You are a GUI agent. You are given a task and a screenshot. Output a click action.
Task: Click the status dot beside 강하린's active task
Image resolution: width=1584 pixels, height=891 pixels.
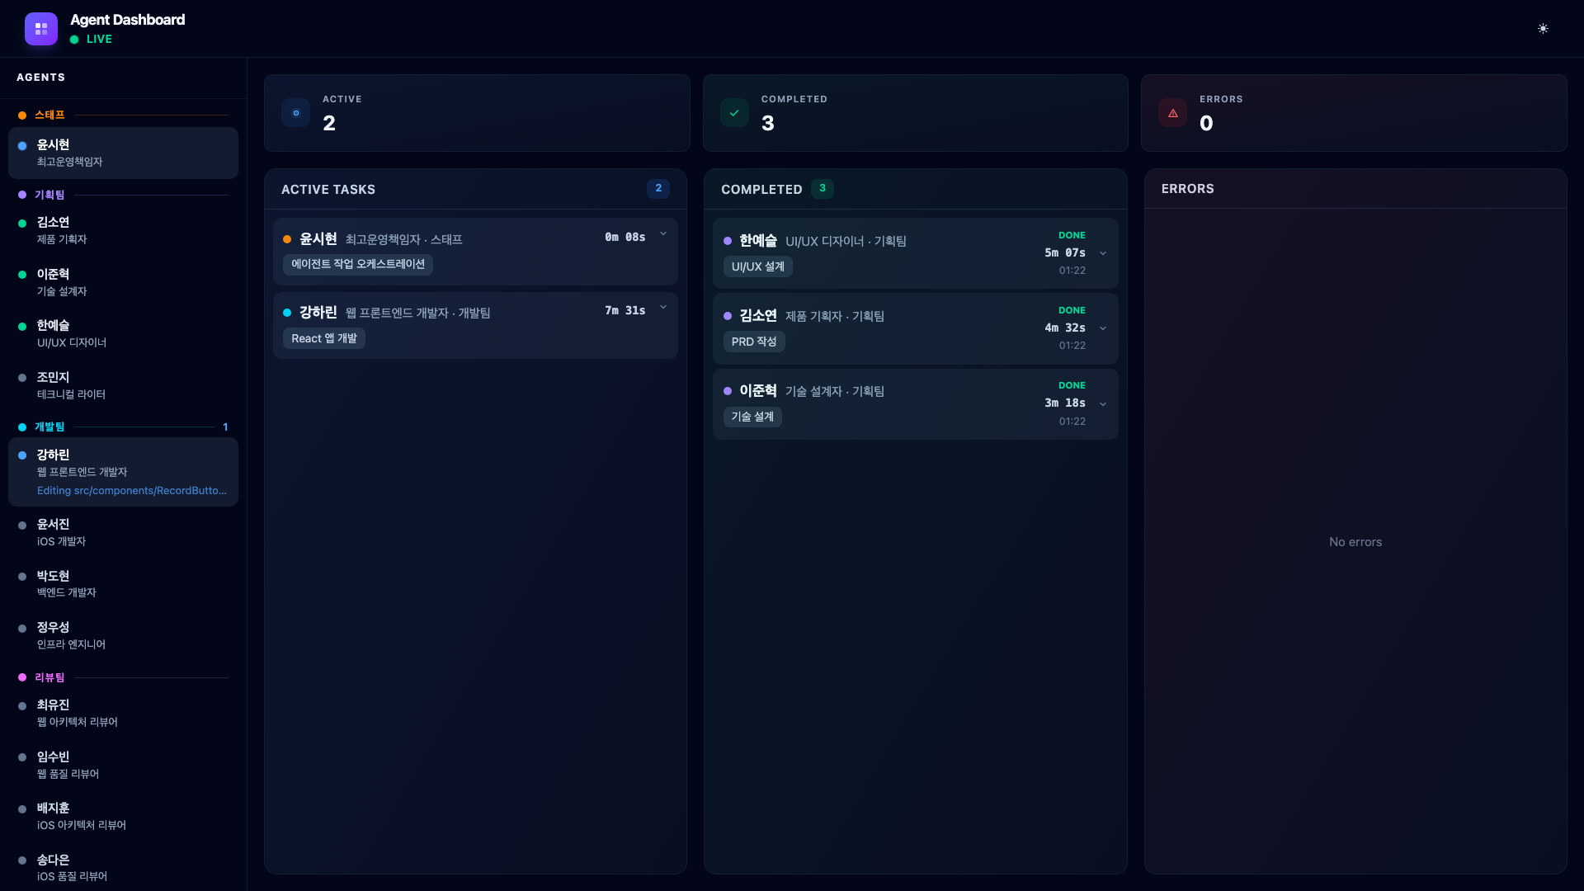coord(286,313)
